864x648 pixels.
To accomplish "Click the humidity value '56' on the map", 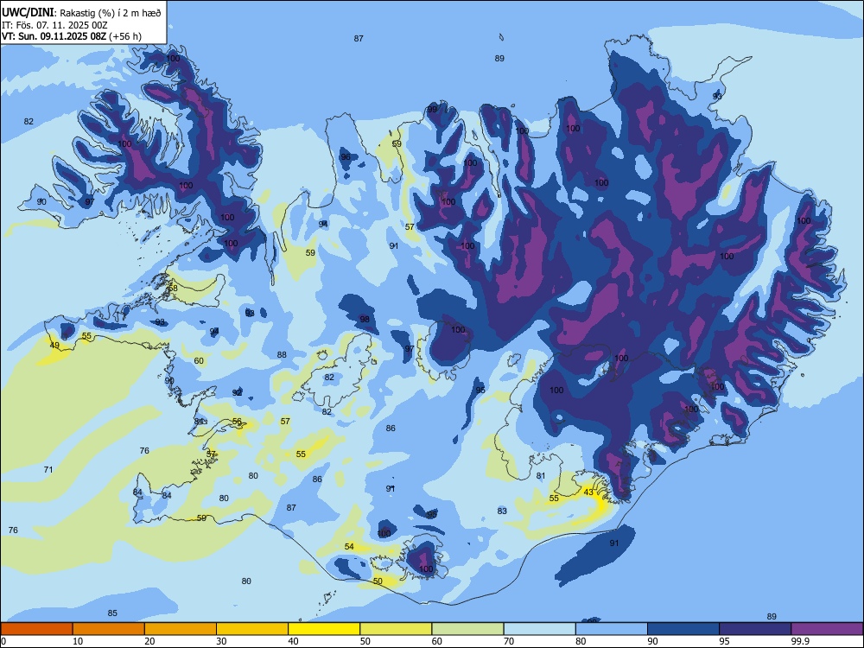I will coord(237,422).
